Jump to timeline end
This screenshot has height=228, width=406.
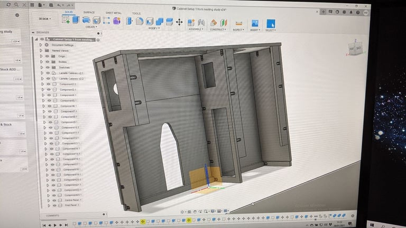pos(66,225)
